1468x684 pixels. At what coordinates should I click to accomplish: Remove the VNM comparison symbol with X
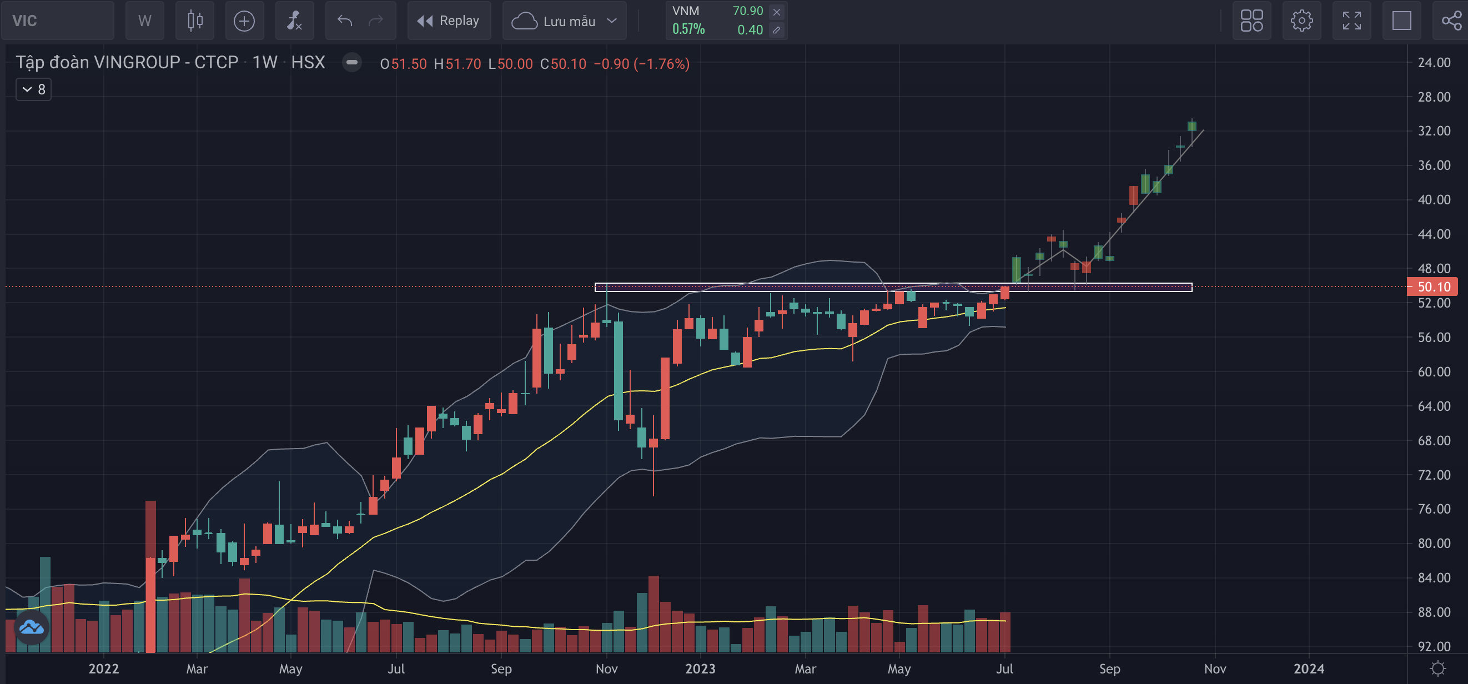point(777,12)
